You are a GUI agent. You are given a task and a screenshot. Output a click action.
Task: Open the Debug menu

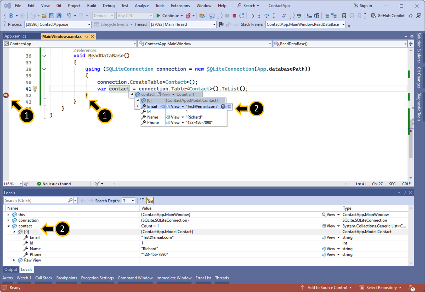(x=109, y=5)
